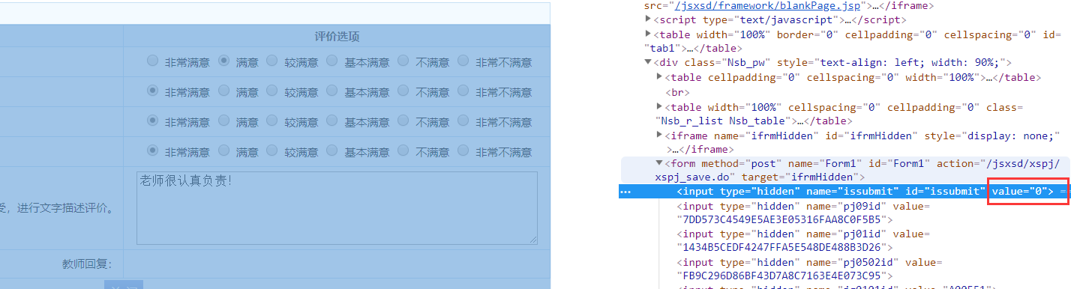The width and height of the screenshot is (1071, 289).
Task: Collapse the form Form1 node
Action: tap(660, 163)
